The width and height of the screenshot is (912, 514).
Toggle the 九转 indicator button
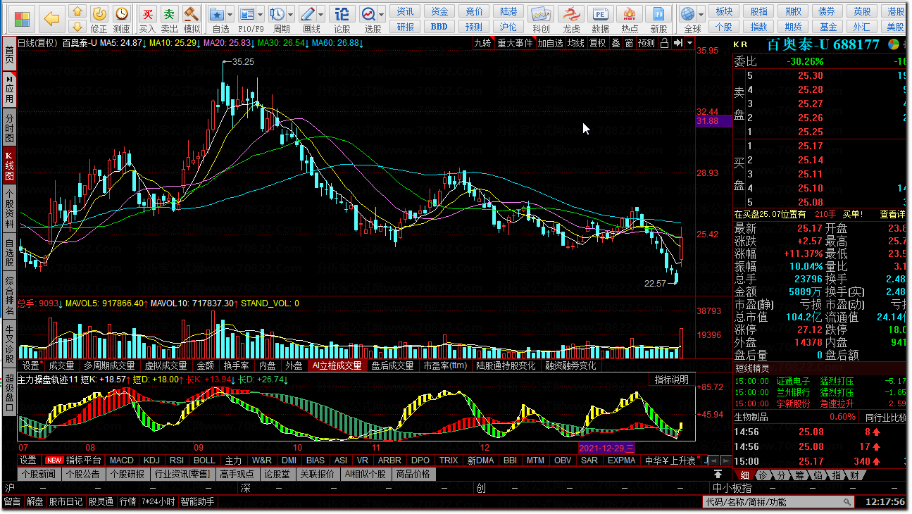(x=483, y=43)
